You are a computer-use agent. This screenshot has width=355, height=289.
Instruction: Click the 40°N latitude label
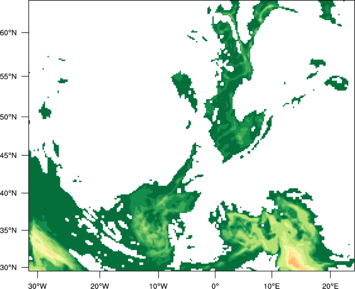[8, 193]
